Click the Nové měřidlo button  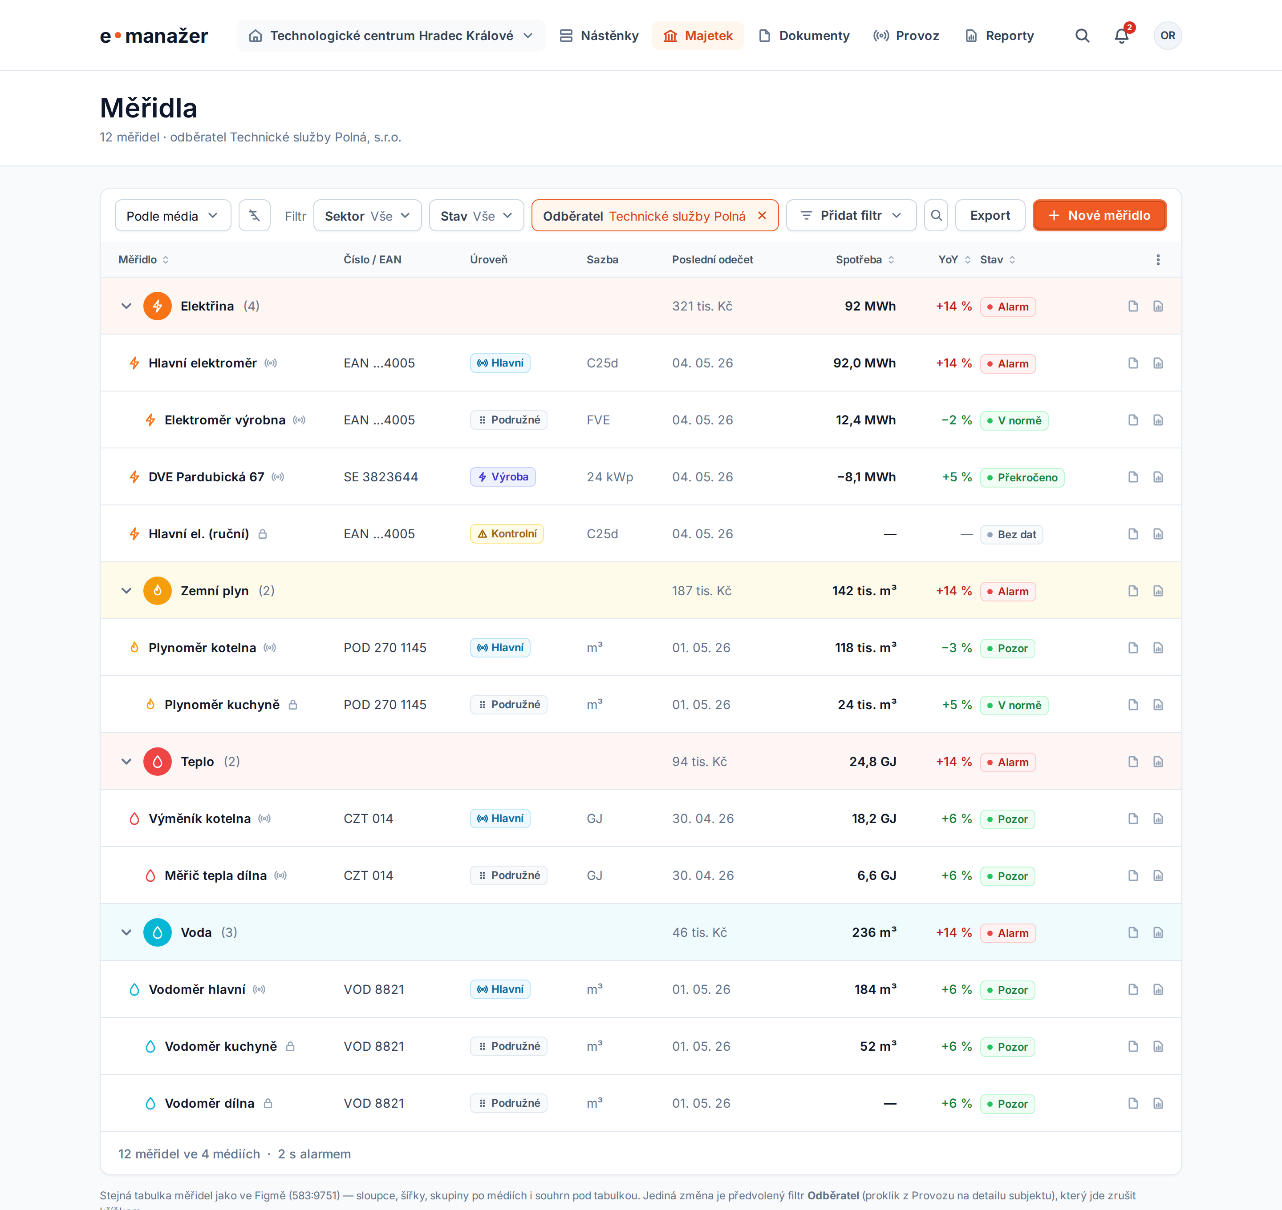1099,215
